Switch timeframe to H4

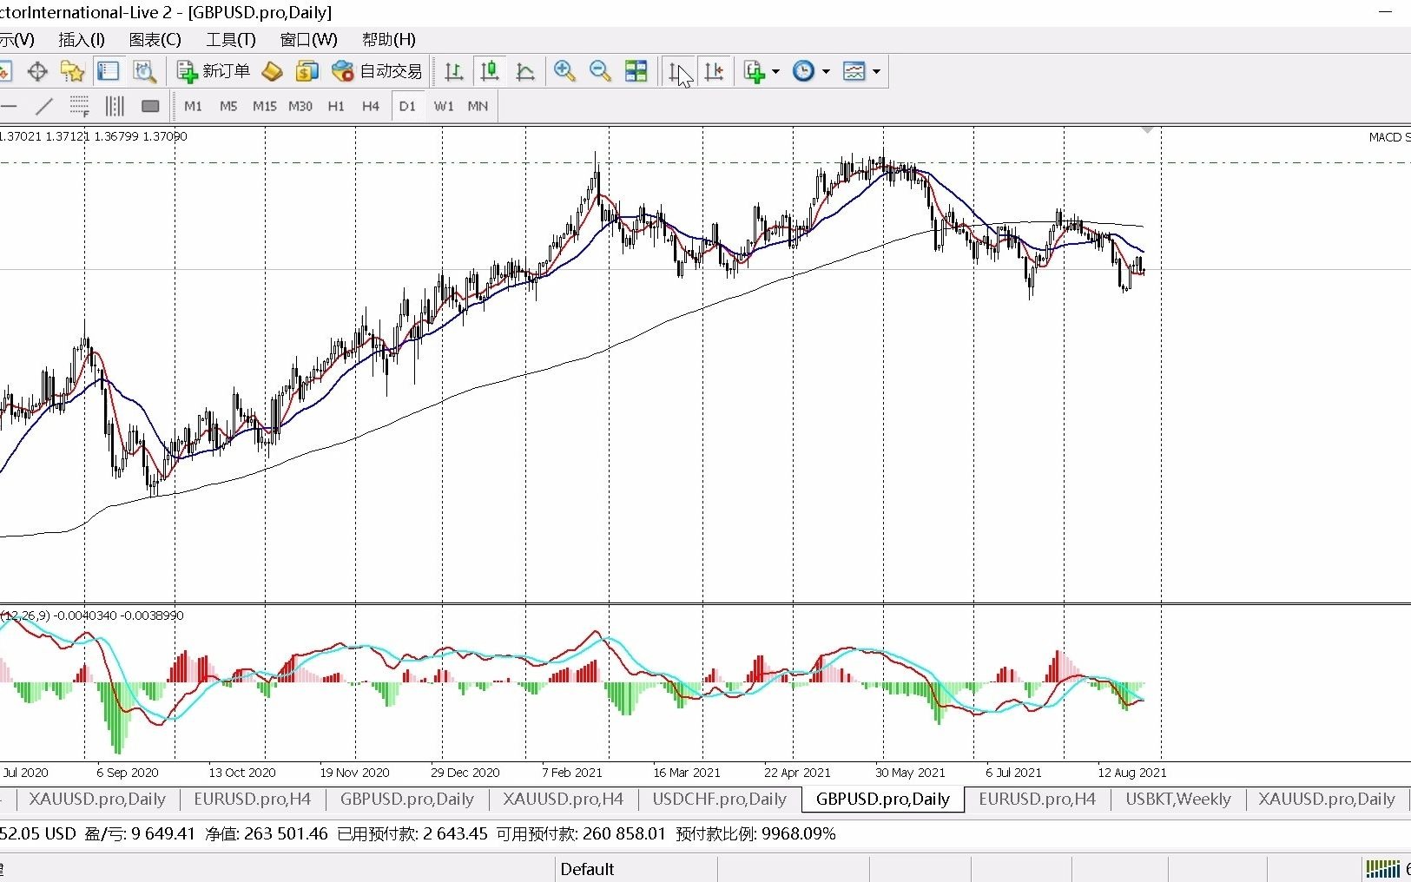(x=371, y=106)
